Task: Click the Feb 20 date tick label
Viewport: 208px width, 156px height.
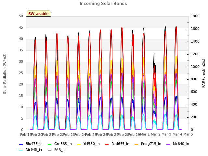Action: 37,135
